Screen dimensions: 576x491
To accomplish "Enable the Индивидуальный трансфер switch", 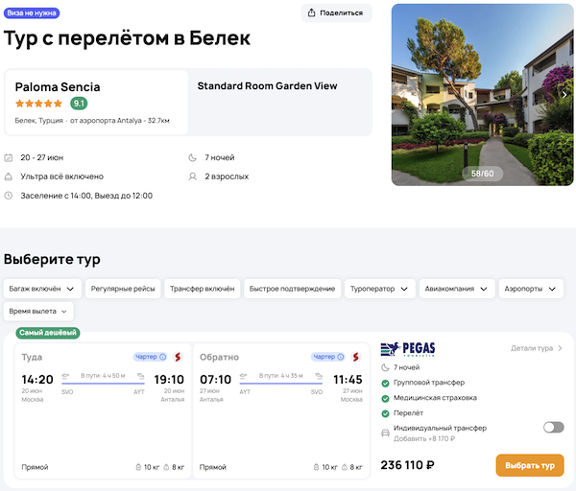I will click(553, 428).
